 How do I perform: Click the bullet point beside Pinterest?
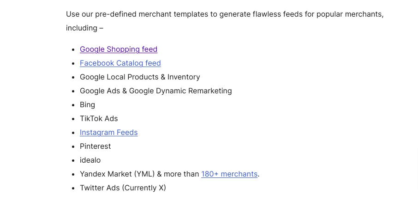pyautogui.click(x=73, y=146)
